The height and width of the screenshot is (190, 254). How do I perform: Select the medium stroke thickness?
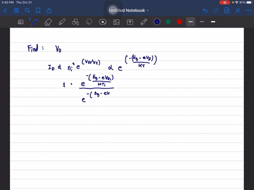point(190,22)
